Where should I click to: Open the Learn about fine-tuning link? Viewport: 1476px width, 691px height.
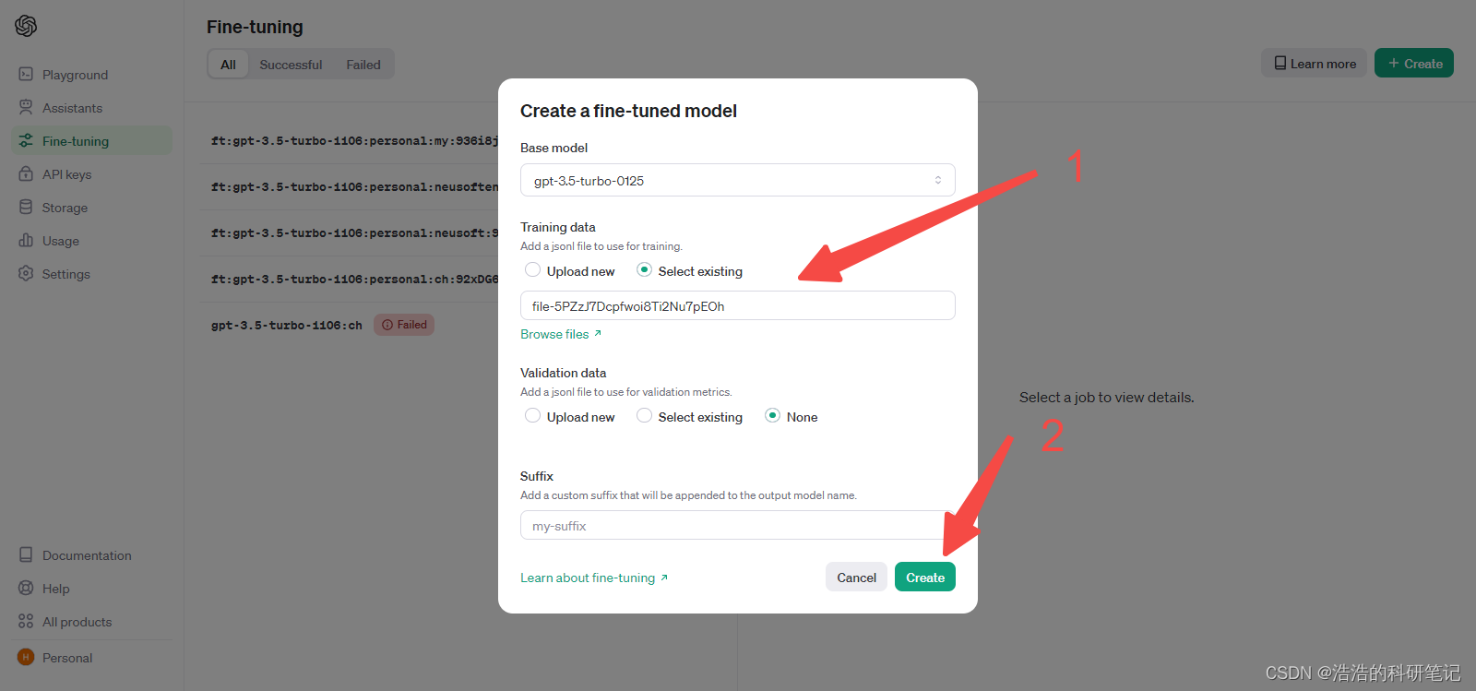tap(594, 578)
